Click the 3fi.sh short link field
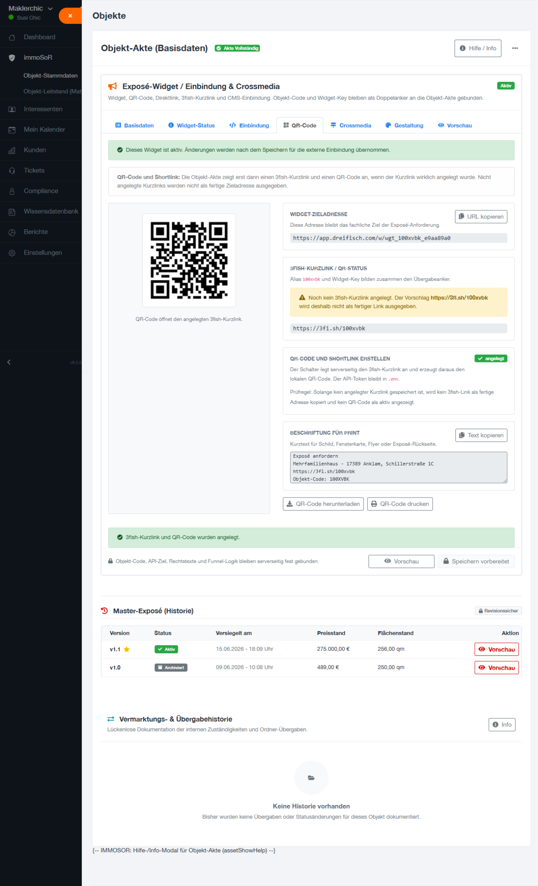Viewport: 538px width, 886px height. [x=398, y=328]
